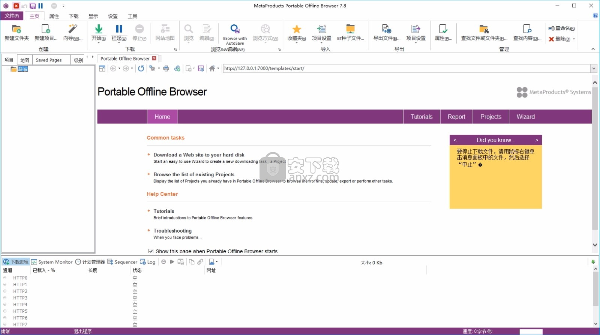Click the link chain icon in bottom toolbar

(x=200, y=262)
